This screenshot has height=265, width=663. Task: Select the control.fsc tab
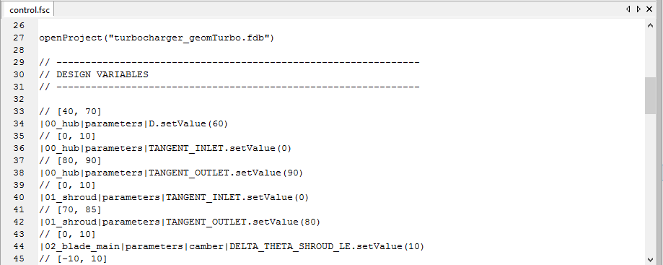coord(29,9)
